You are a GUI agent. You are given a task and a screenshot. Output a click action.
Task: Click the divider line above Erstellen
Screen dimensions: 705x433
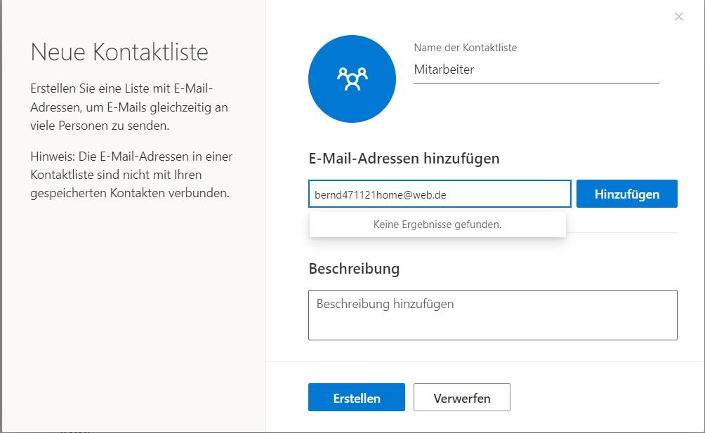point(485,362)
